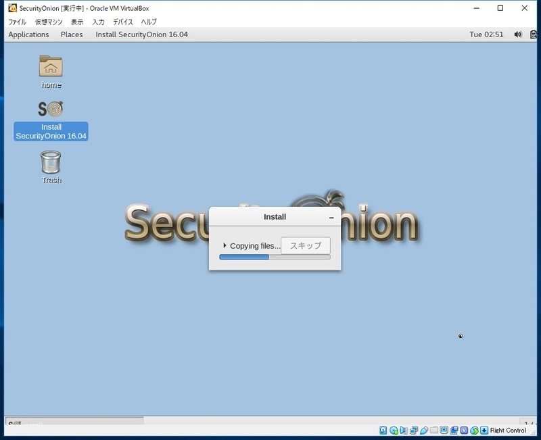Viewport: 541px width, 440px height.
Task: Click the taskbar window entry in guest bottom panel
Action: (x=74, y=421)
